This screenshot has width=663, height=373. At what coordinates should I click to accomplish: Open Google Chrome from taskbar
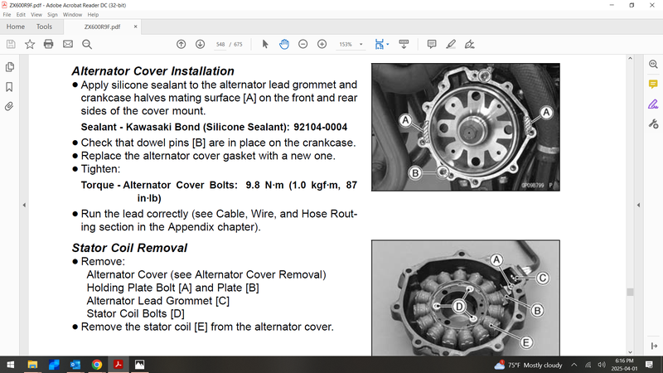[97, 365]
